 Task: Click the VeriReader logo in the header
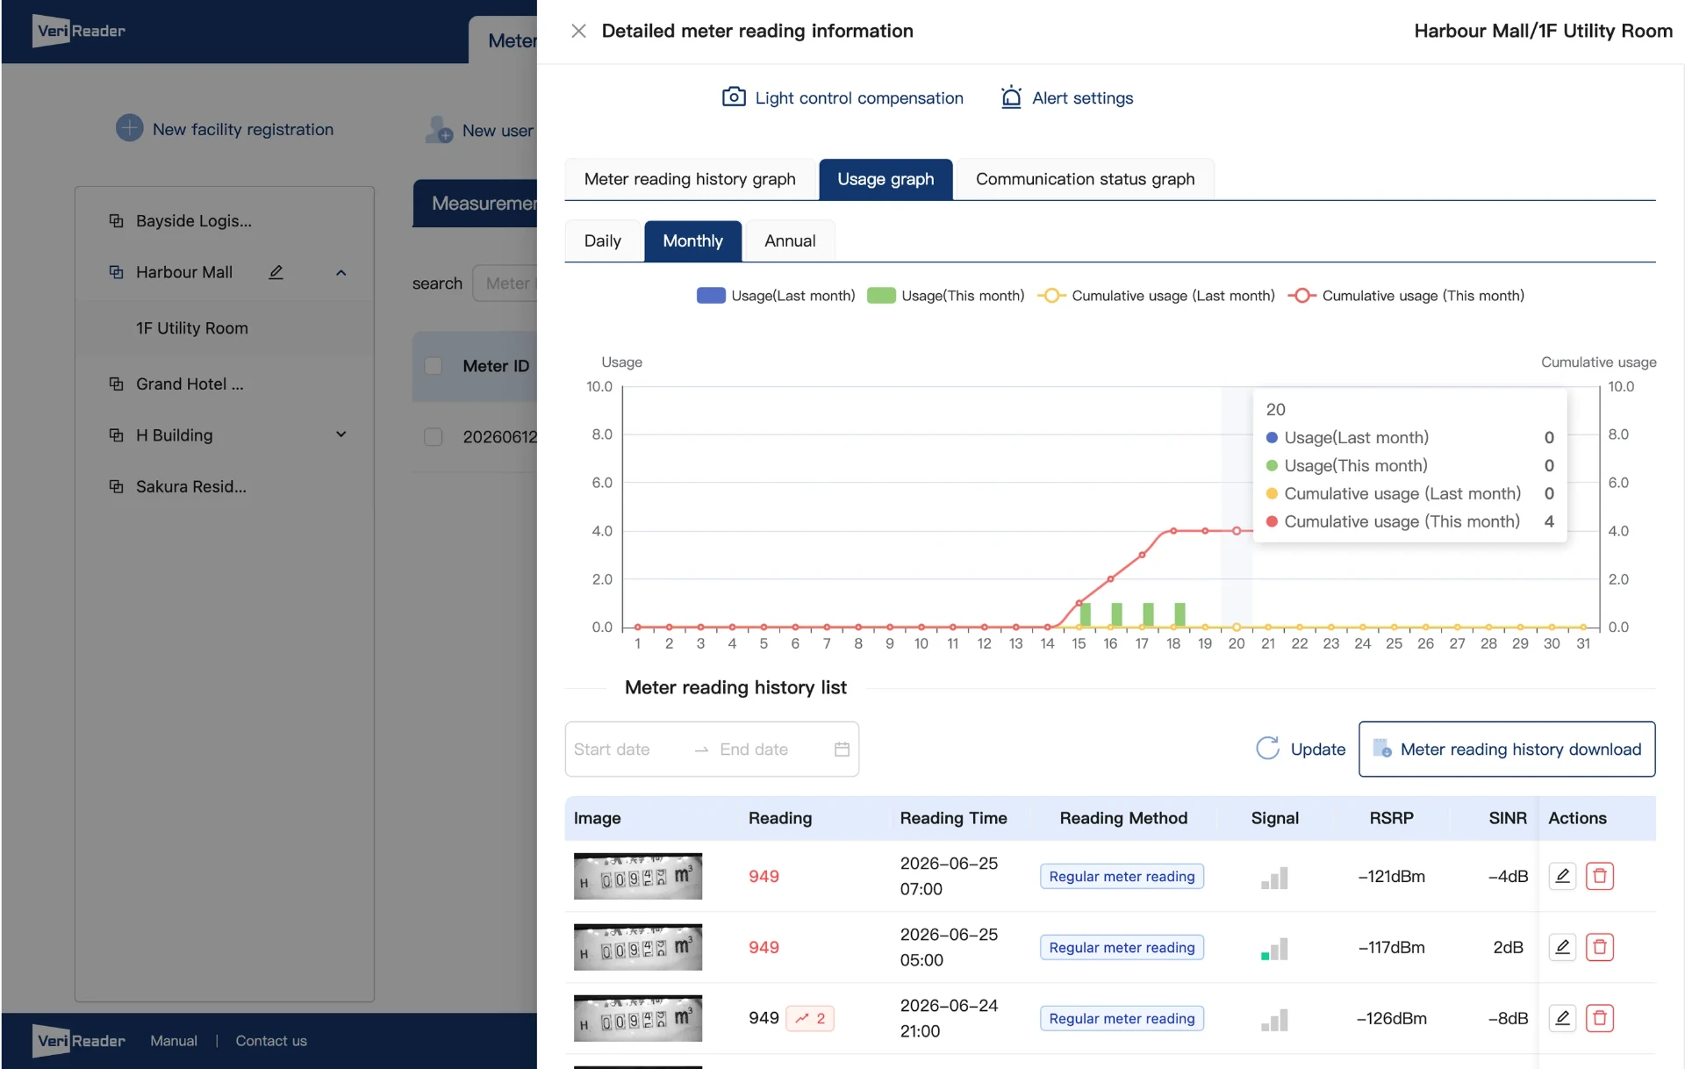[80, 31]
